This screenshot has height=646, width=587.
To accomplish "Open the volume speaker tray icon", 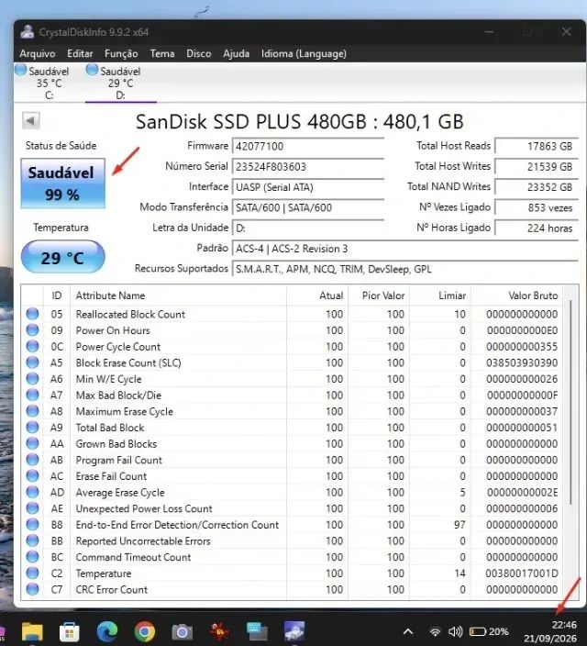I will coord(455,631).
